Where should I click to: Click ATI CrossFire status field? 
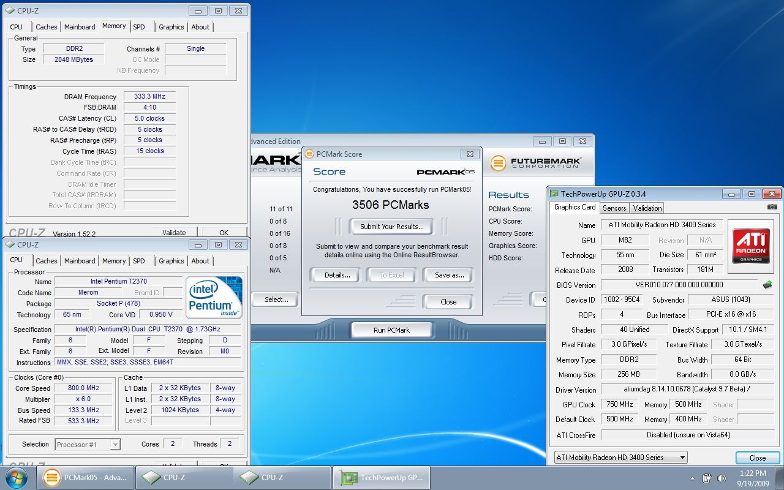687,435
